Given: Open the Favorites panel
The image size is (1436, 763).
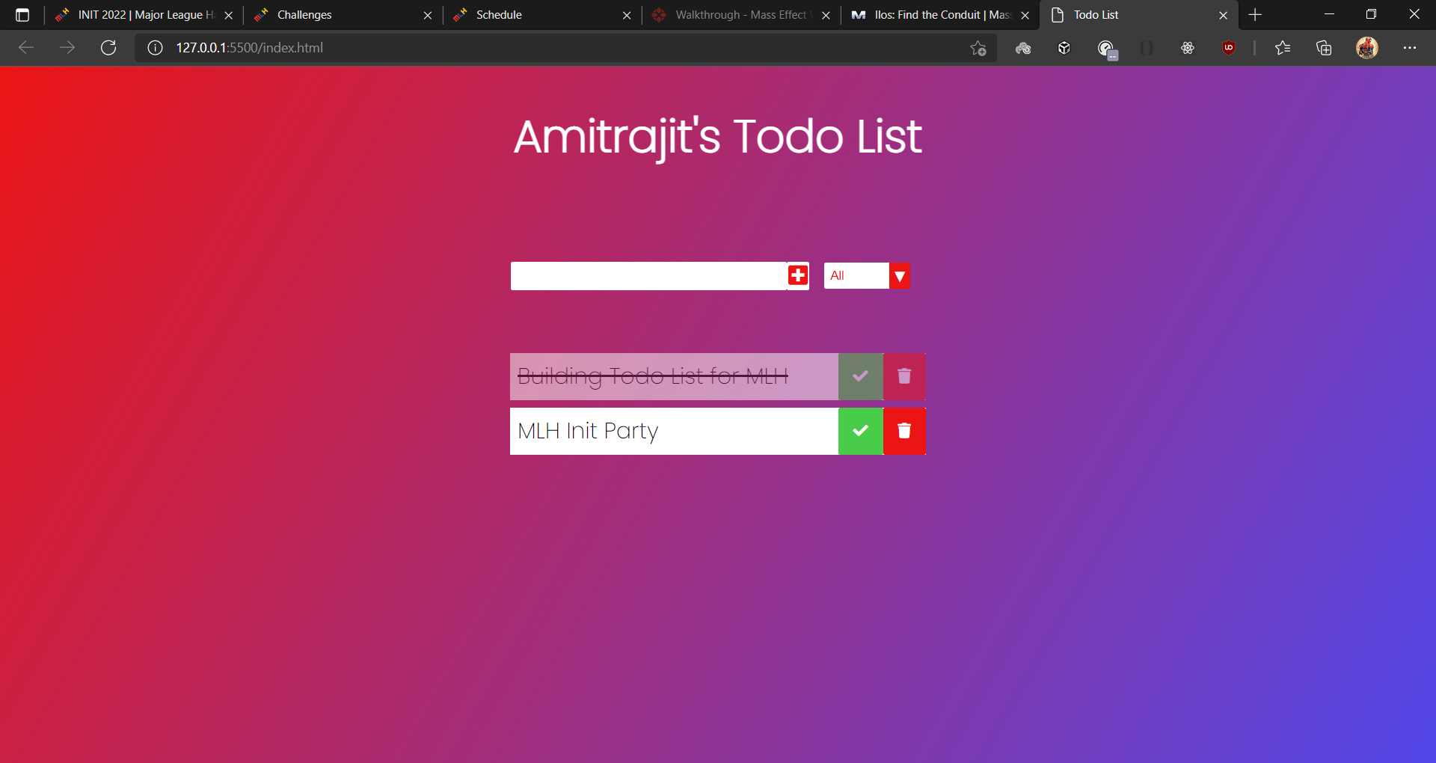Looking at the screenshot, I should click(1283, 48).
